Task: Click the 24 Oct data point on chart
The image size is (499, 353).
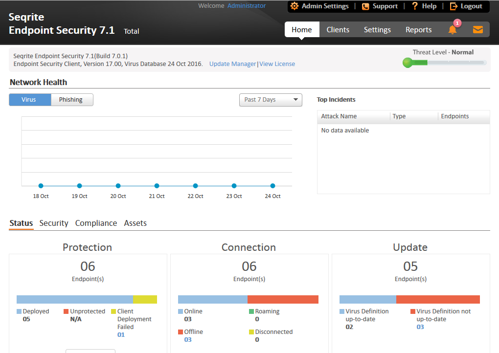Action: (272, 186)
